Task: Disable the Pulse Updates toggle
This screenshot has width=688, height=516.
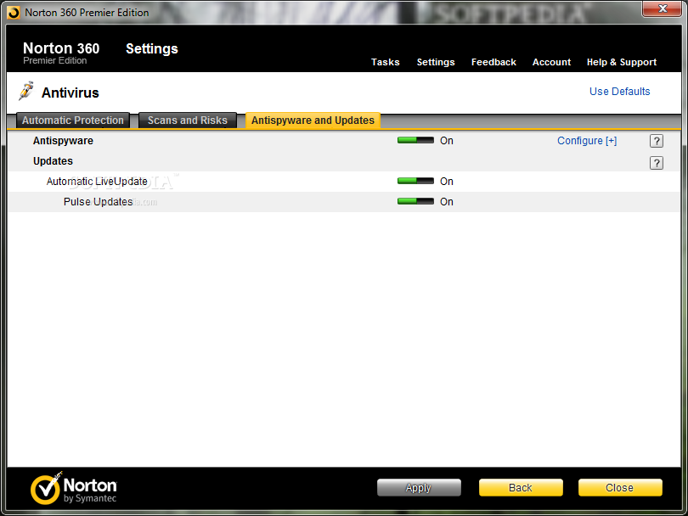Action: (x=415, y=201)
